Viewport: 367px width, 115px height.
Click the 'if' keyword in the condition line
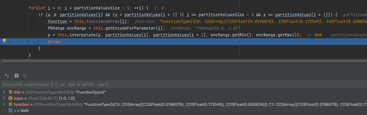pyautogui.click(x=41, y=15)
